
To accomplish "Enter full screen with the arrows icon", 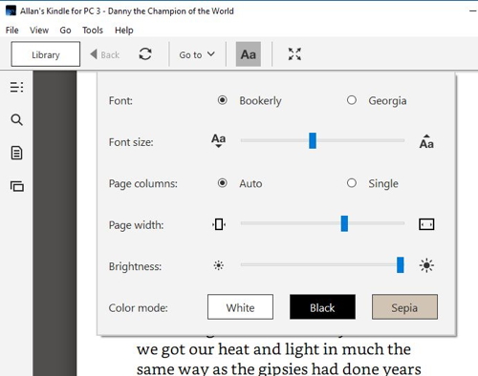I will point(294,54).
